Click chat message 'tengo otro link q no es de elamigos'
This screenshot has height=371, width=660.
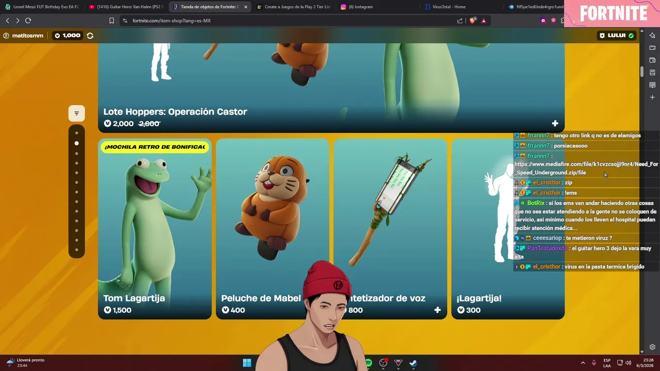click(x=598, y=136)
